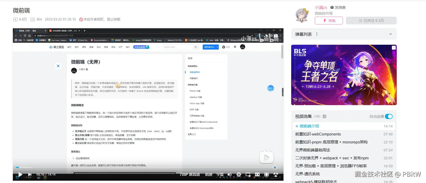Open the 720P 准高清 quality menu
This screenshot has height=183, width=426.
[190, 175]
